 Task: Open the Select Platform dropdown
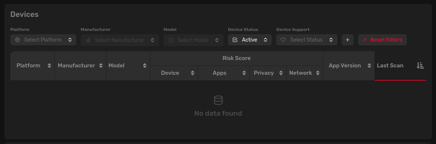click(x=43, y=40)
